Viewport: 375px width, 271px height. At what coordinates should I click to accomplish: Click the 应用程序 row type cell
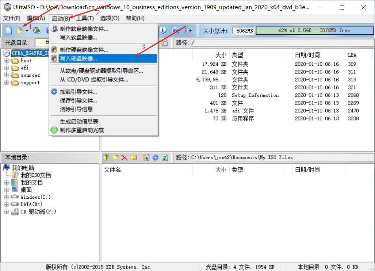(243, 119)
